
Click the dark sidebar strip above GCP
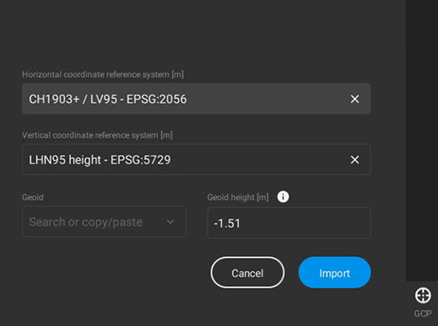[422, 140]
